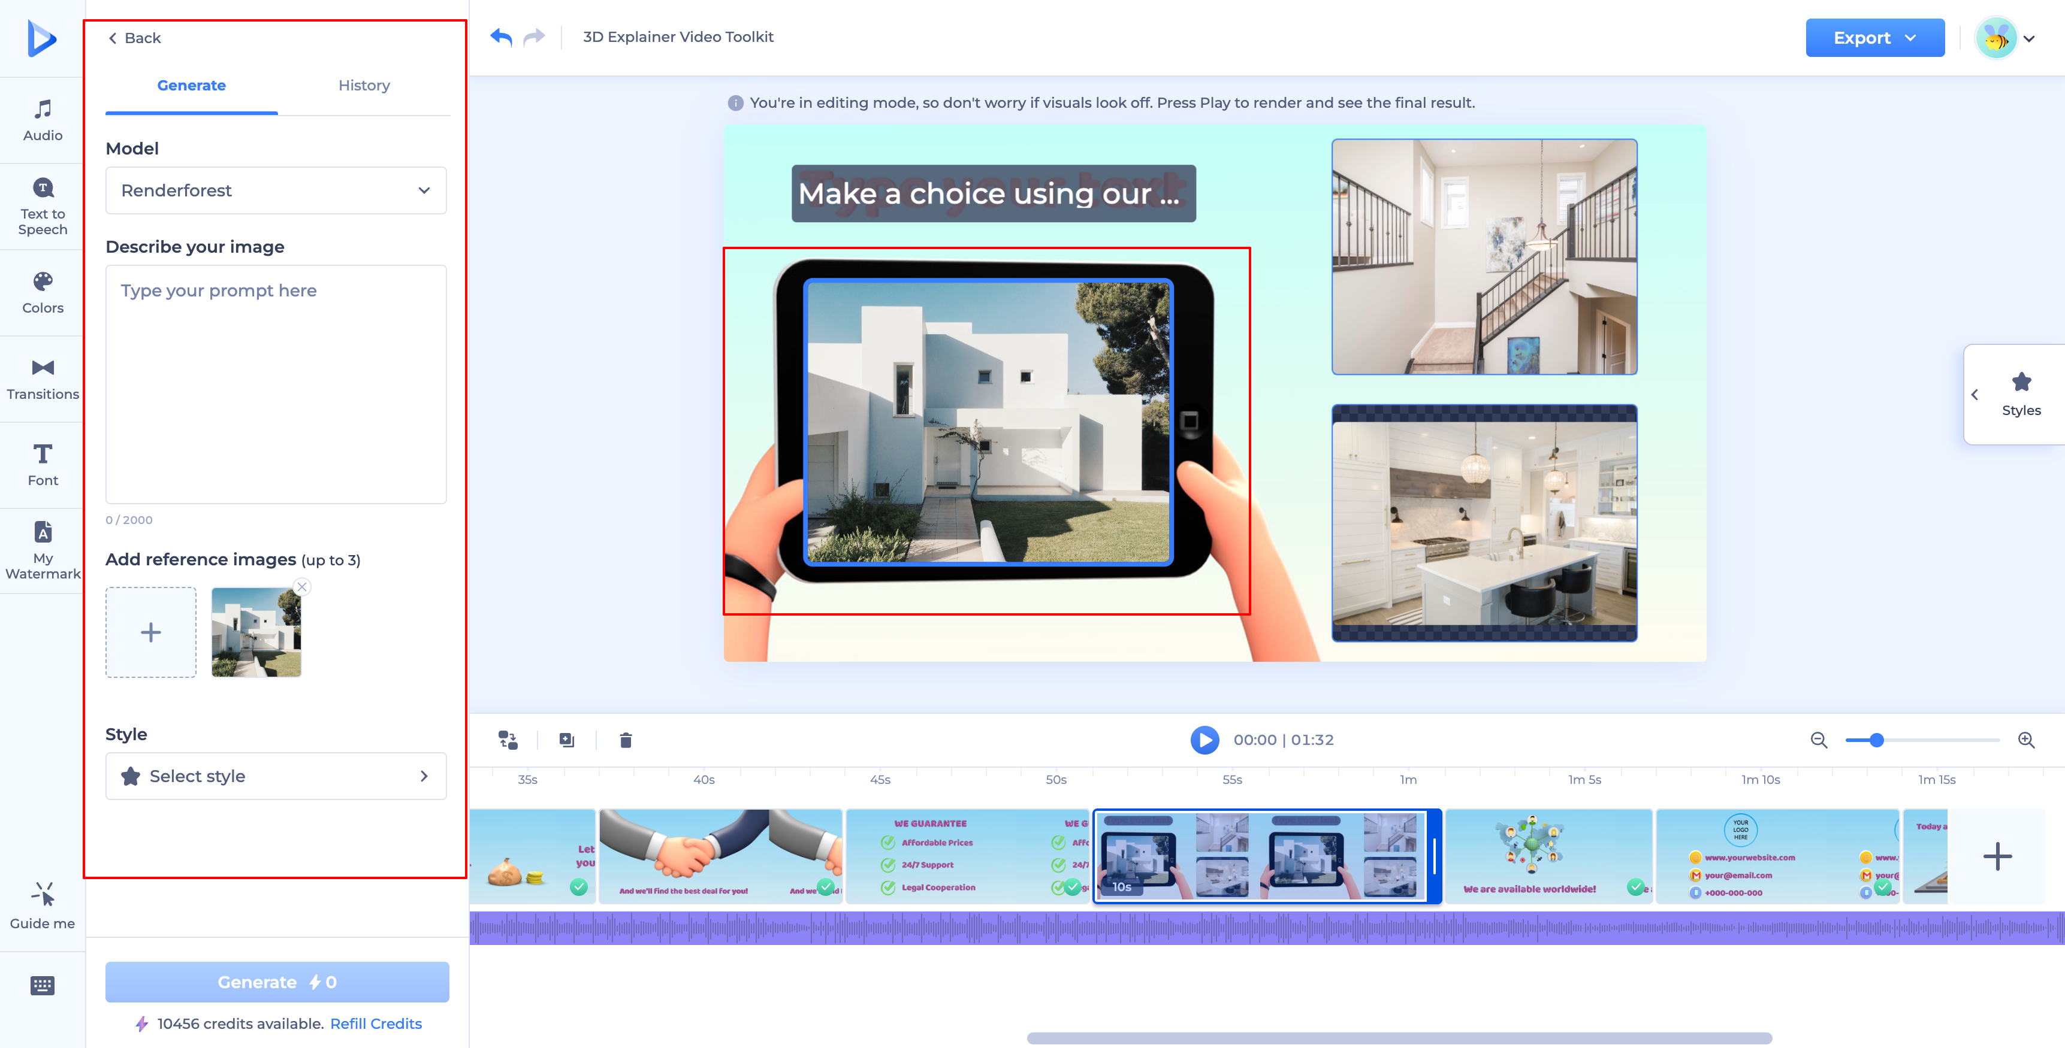This screenshot has width=2065, height=1048.
Task: Open the Select style chooser
Action: (276, 776)
